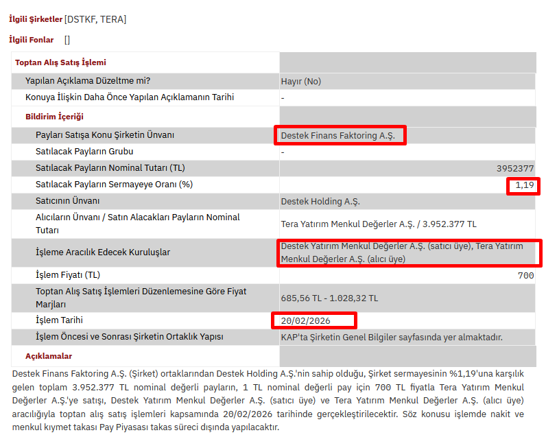Viewport: 546px width, 448px height.
Task: Click 'Toptan Alış Satış İşlemleri Düzenlemesine Göre Fiyat Marjları'
Action: 141,298
